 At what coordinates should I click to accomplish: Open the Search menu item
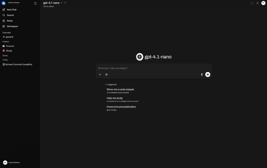tap(10, 15)
